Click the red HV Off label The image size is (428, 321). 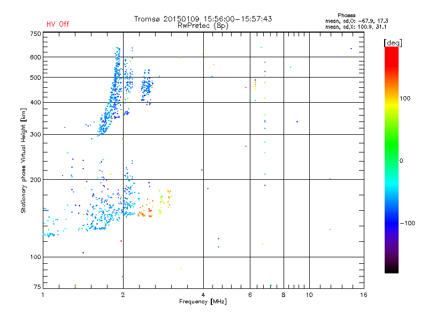click(58, 24)
